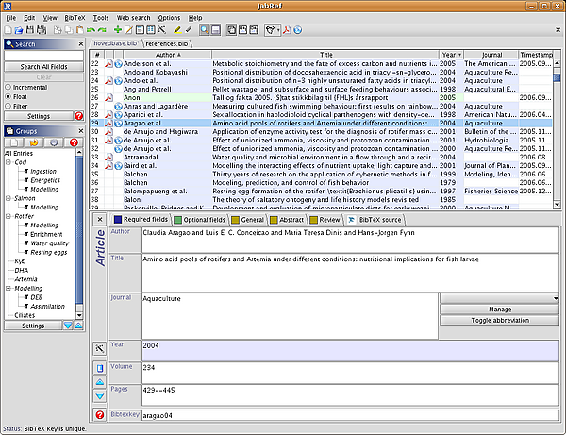
Task: Click the open database folder icon
Action: pos(21,31)
